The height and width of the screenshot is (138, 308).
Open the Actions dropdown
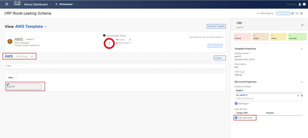[x=220, y=58]
